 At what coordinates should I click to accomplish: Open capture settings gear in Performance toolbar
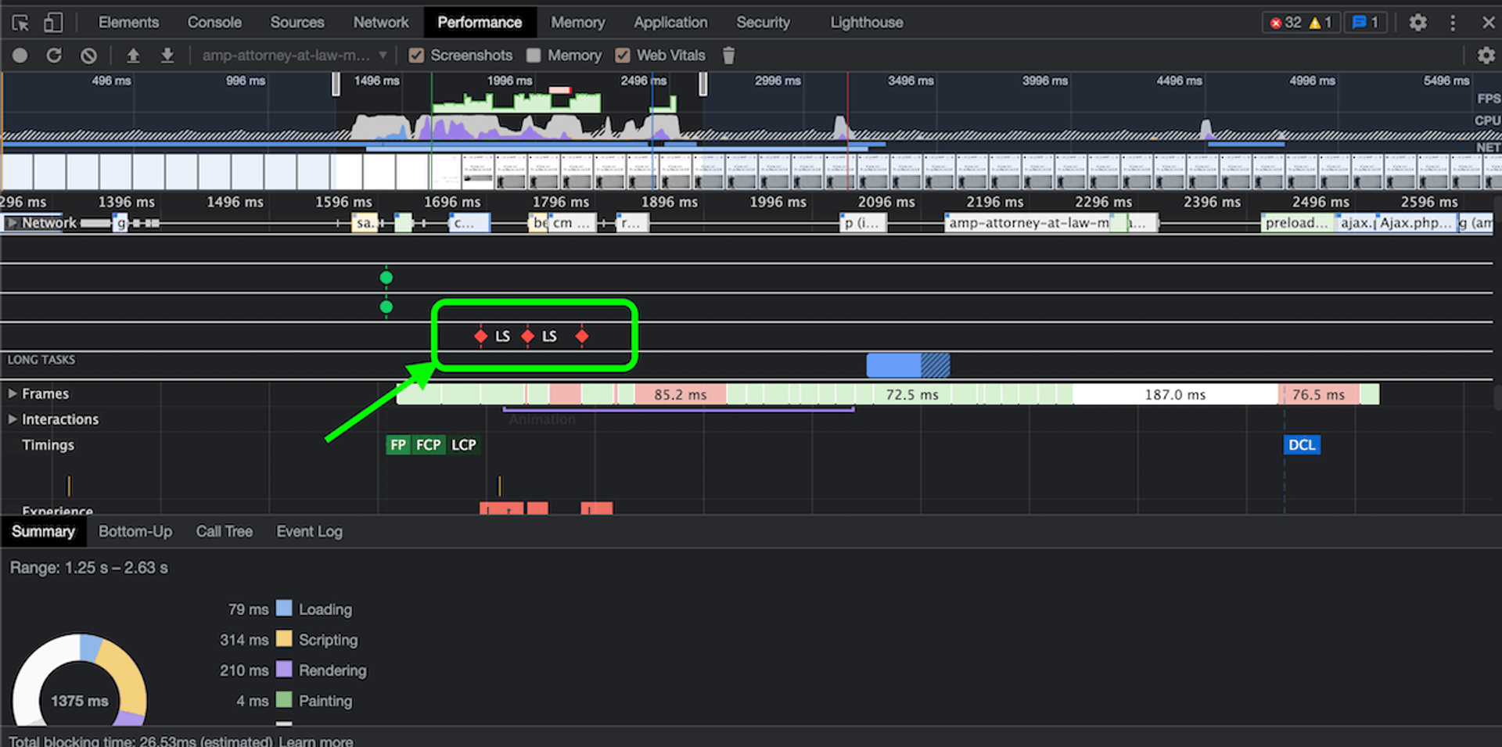pos(1486,56)
